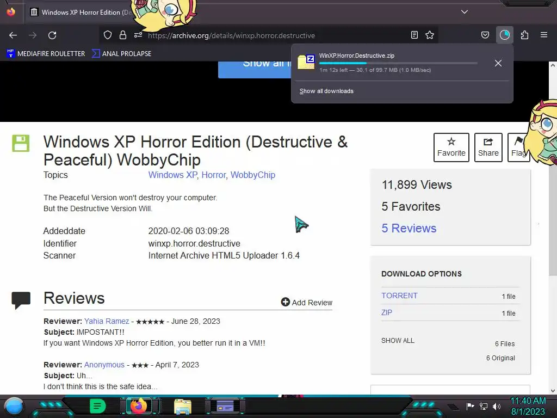Click the page title heading text

(195, 151)
